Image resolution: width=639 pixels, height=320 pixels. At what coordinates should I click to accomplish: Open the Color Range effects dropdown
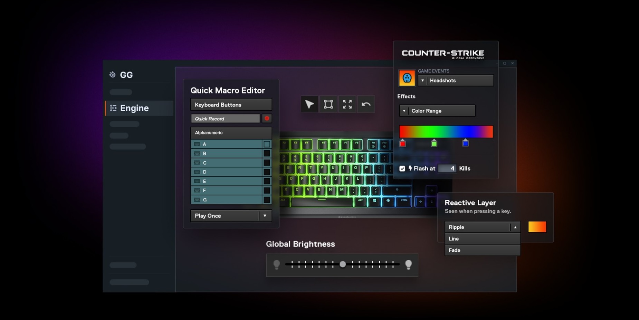437,111
